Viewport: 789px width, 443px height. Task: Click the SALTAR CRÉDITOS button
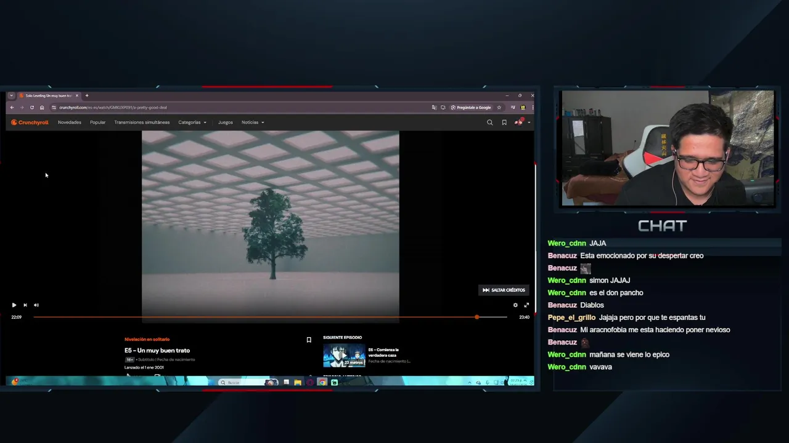coord(504,290)
